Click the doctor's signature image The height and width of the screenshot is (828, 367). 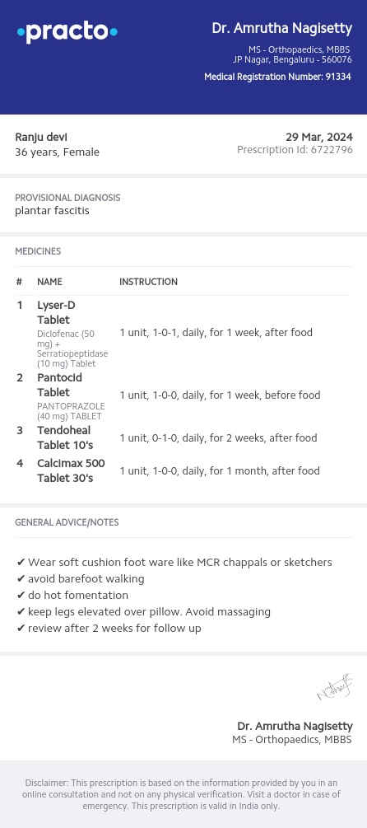(x=334, y=687)
